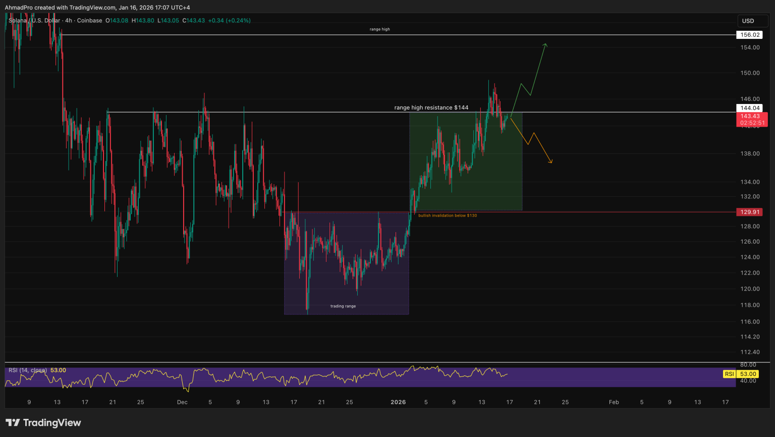Image resolution: width=775 pixels, height=437 pixels.
Task: Click the Feb label on the time axis
Action: click(614, 402)
